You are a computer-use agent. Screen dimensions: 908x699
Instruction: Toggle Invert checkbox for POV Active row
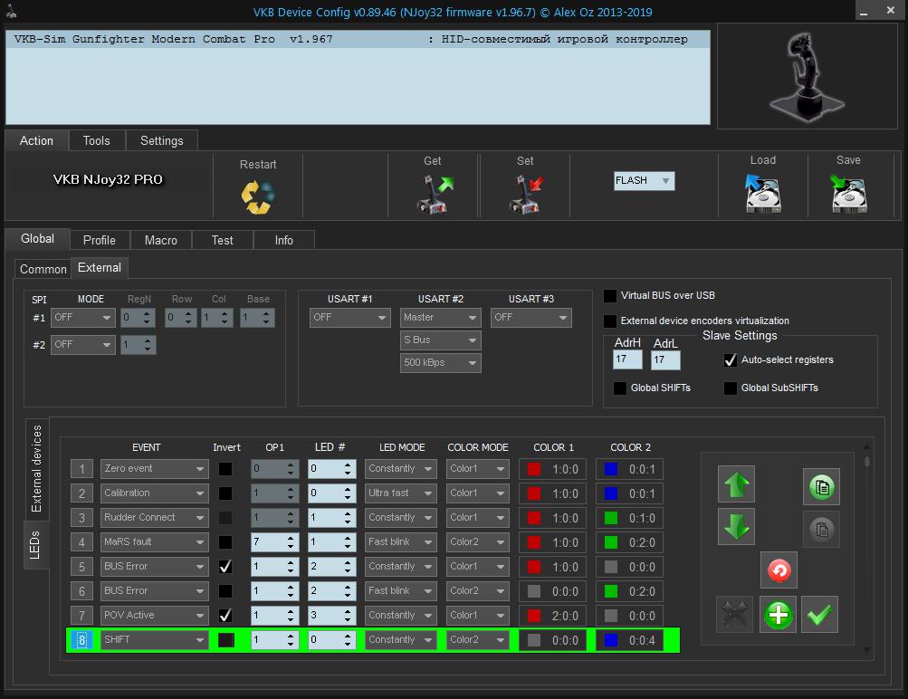point(225,615)
